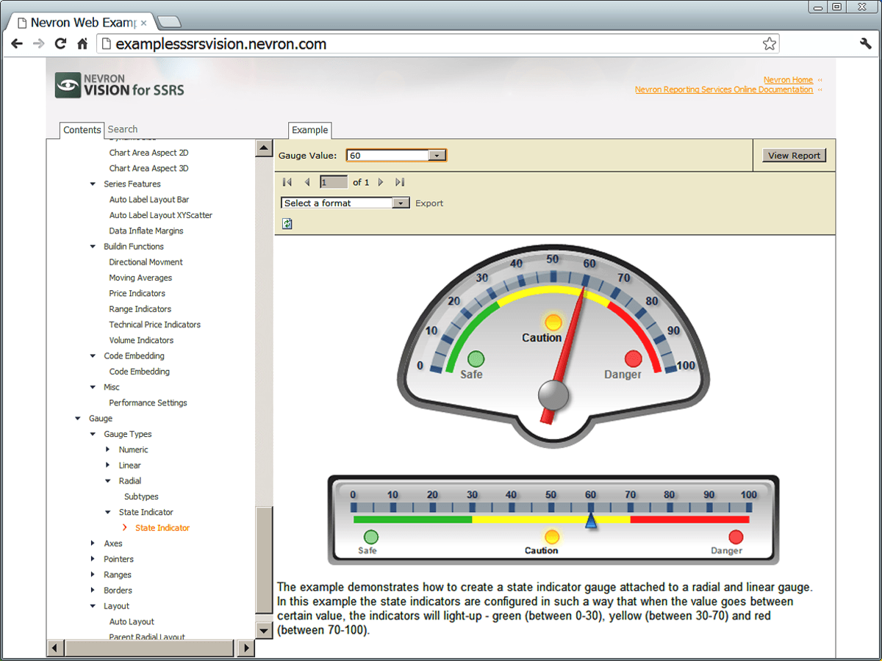The width and height of the screenshot is (882, 661).
Task: Collapse the Code Embedding node
Action: (x=93, y=356)
